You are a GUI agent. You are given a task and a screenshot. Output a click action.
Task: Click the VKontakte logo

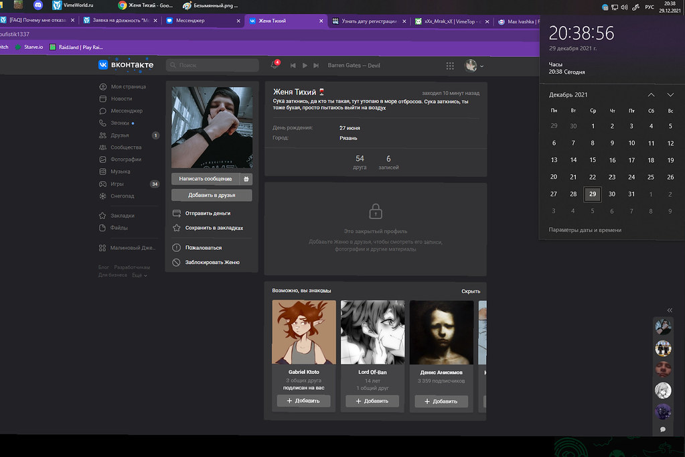point(126,65)
